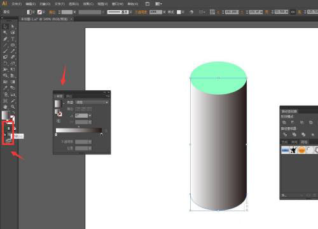Select the Direct Selection tool
318x229 pixels.
pos(13,26)
